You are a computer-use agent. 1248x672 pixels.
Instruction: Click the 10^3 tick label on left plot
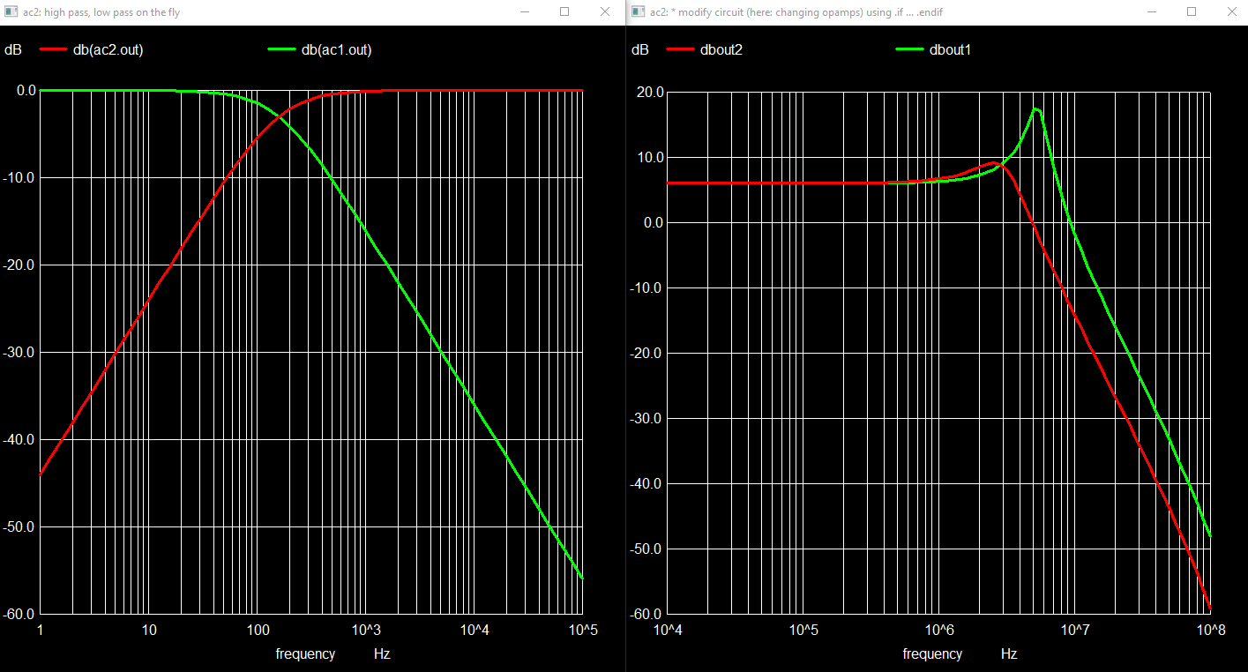[x=366, y=630]
